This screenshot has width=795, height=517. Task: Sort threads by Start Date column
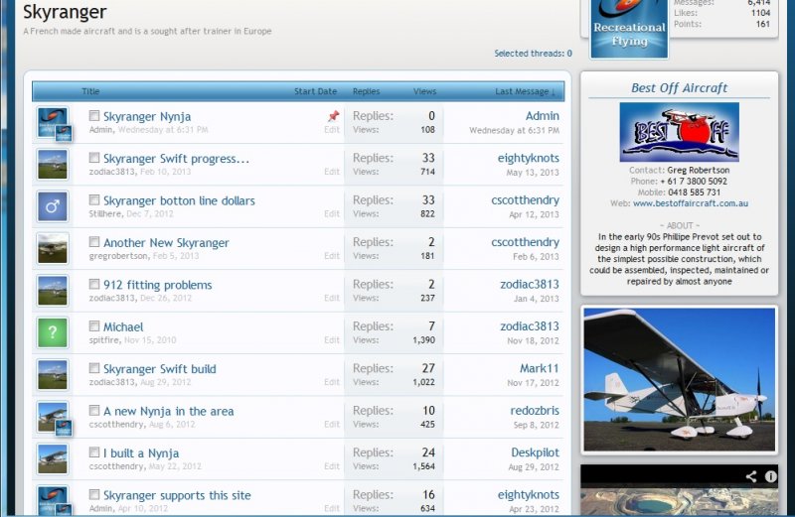click(315, 91)
